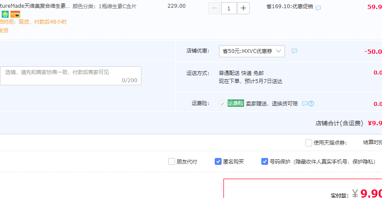The height and width of the screenshot is (198, 382).
Task: Click the 店铺优惠 label
Action: 198,51
